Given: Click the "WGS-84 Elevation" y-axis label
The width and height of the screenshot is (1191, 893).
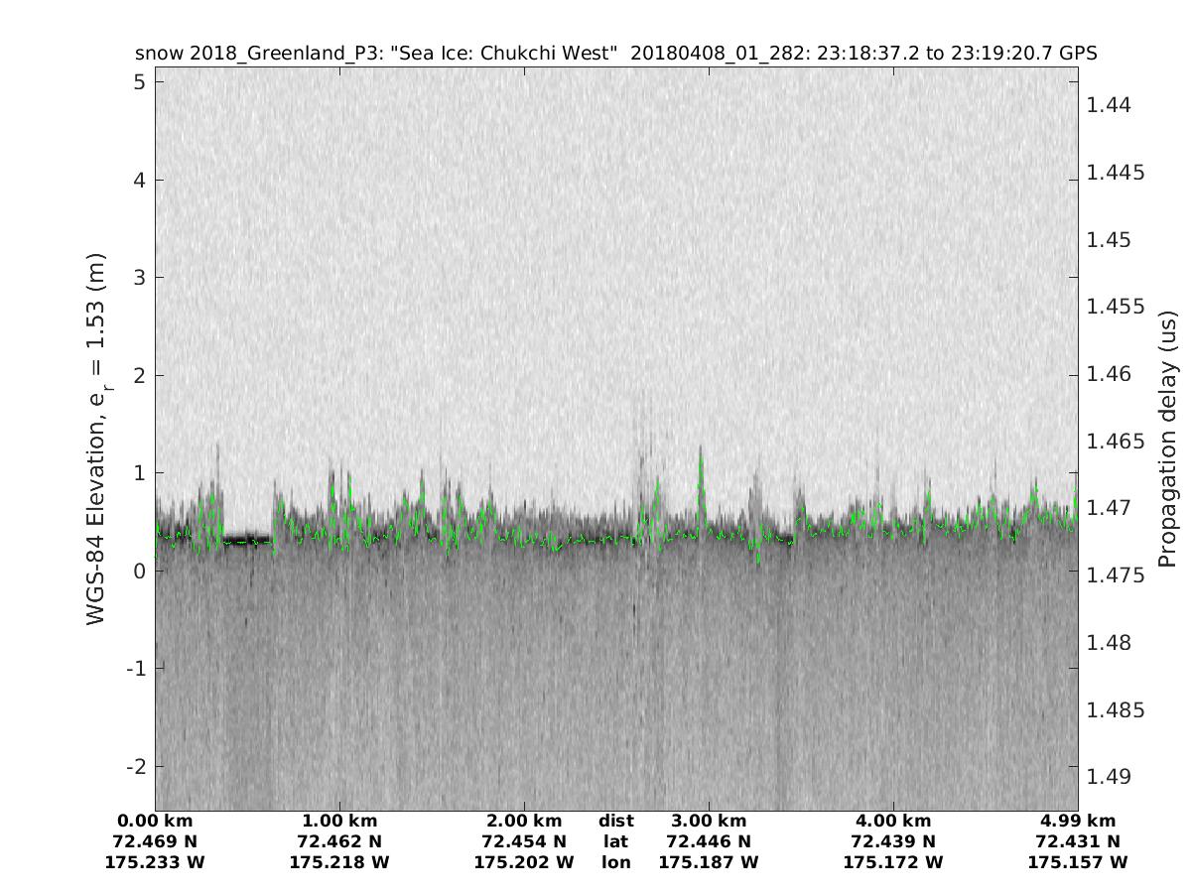Looking at the screenshot, I should [96, 439].
